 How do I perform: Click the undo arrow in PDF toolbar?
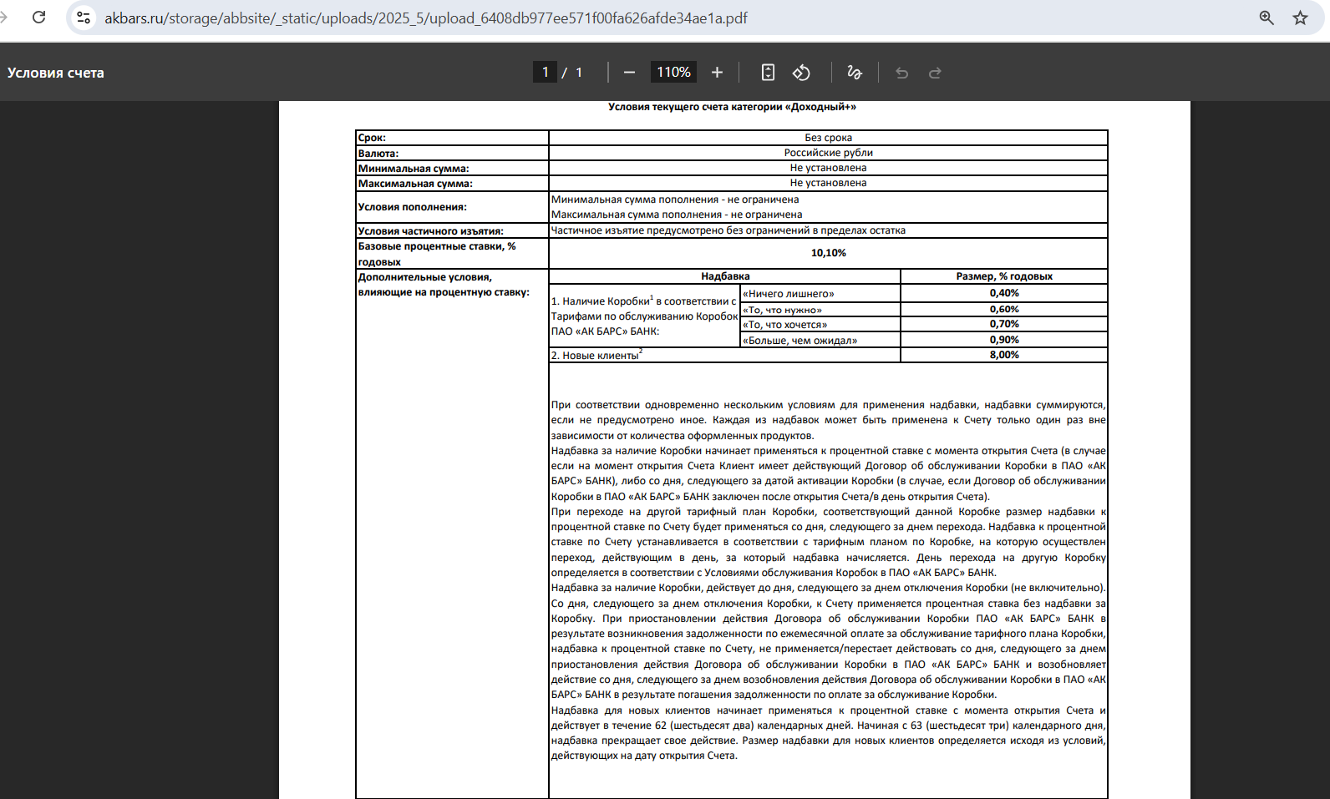(x=901, y=73)
